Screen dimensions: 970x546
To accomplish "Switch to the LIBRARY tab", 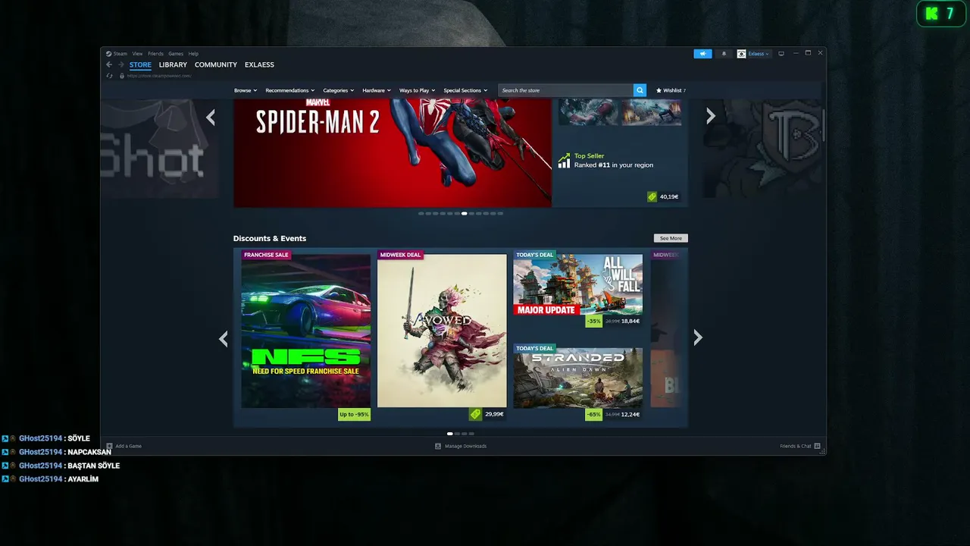I will tap(173, 65).
